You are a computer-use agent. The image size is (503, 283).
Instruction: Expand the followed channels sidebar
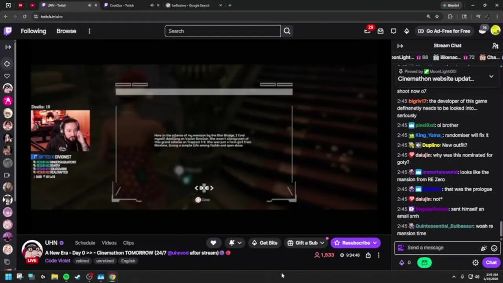(x=8, y=47)
